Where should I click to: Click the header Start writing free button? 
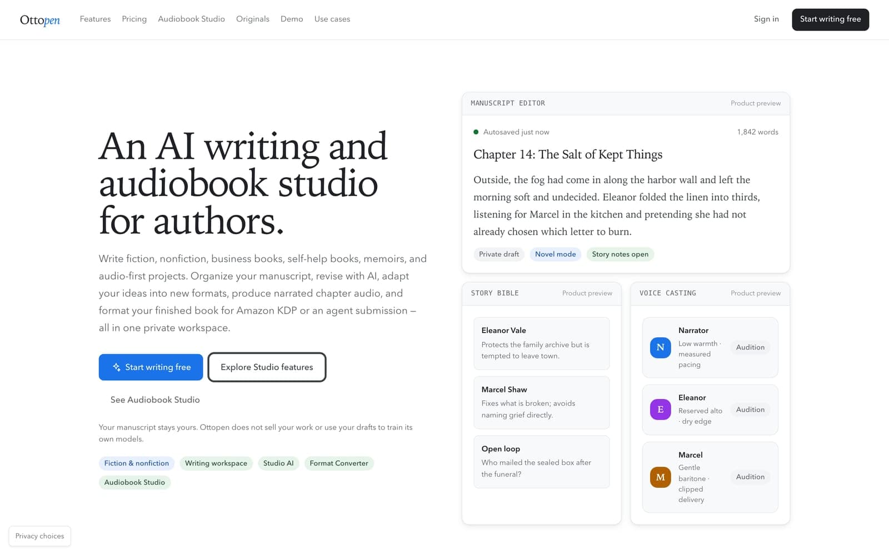830,19
